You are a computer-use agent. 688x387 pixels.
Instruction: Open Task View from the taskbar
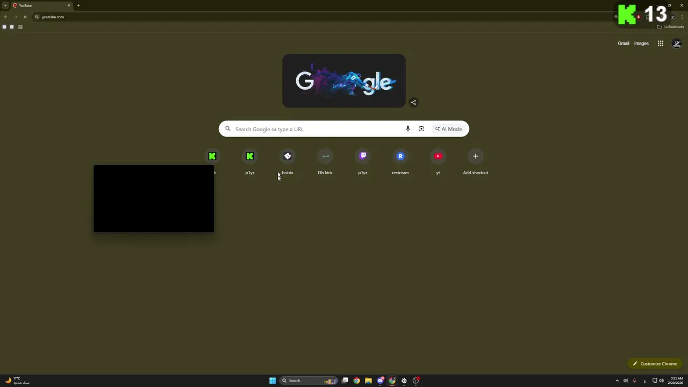(345, 381)
